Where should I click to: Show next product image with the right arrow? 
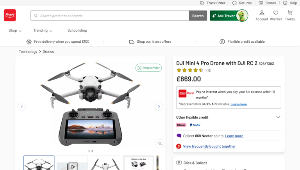pos(159,107)
